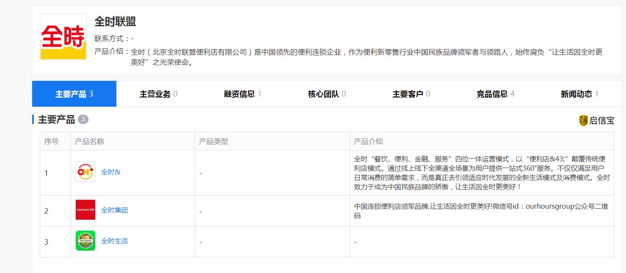Select the 主要产品 tab
Image resolution: width=626 pixels, height=273 pixels.
[x=74, y=94]
